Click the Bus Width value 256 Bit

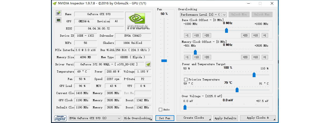tap(133, 50)
